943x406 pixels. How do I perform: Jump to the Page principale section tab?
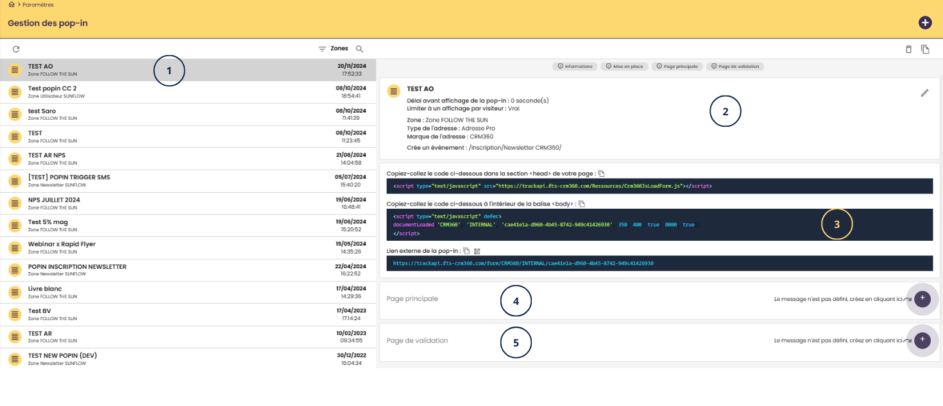pos(677,66)
